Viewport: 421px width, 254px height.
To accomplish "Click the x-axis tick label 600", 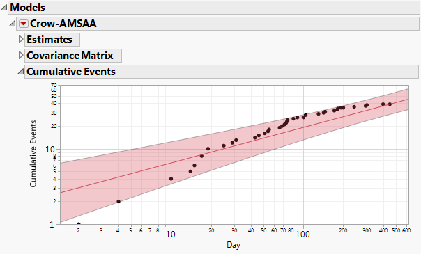I will coord(406,230).
